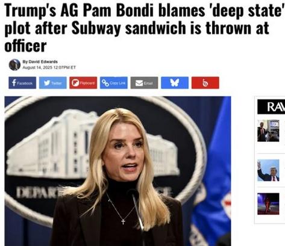The height and width of the screenshot is (246, 285).
Task: Share the article on Twitter
Action: pos(53,82)
